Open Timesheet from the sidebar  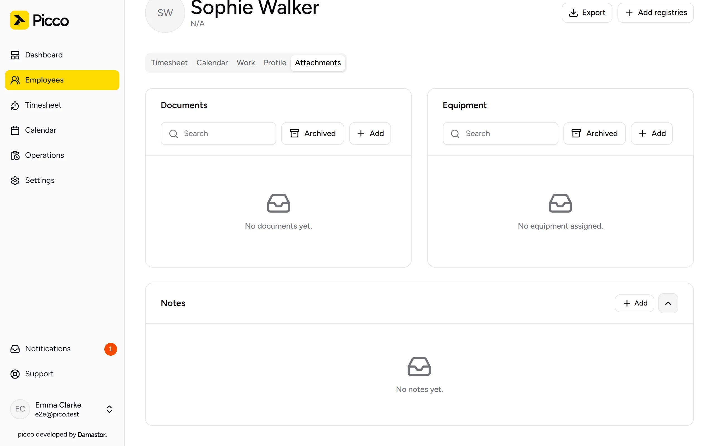pyautogui.click(x=62, y=105)
